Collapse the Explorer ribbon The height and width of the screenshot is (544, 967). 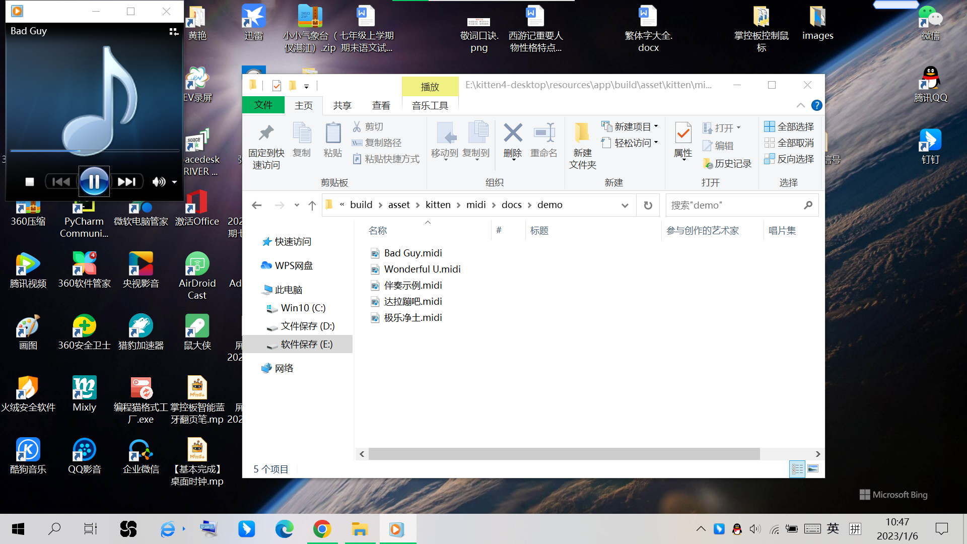click(800, 105)
